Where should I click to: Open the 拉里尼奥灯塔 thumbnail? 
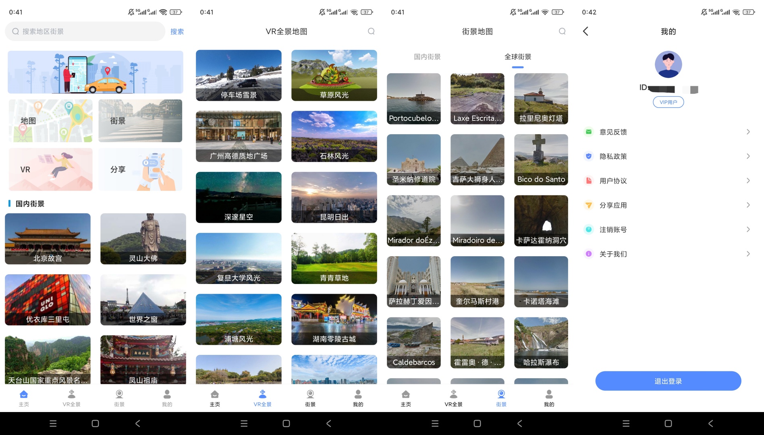[541, 99]
